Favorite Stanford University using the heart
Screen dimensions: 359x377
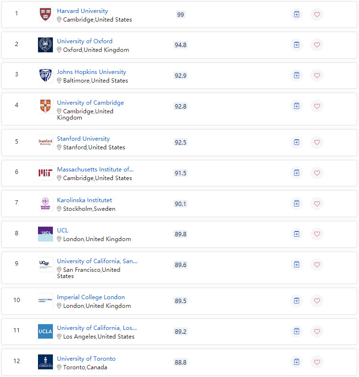click(x=317, y=142)
